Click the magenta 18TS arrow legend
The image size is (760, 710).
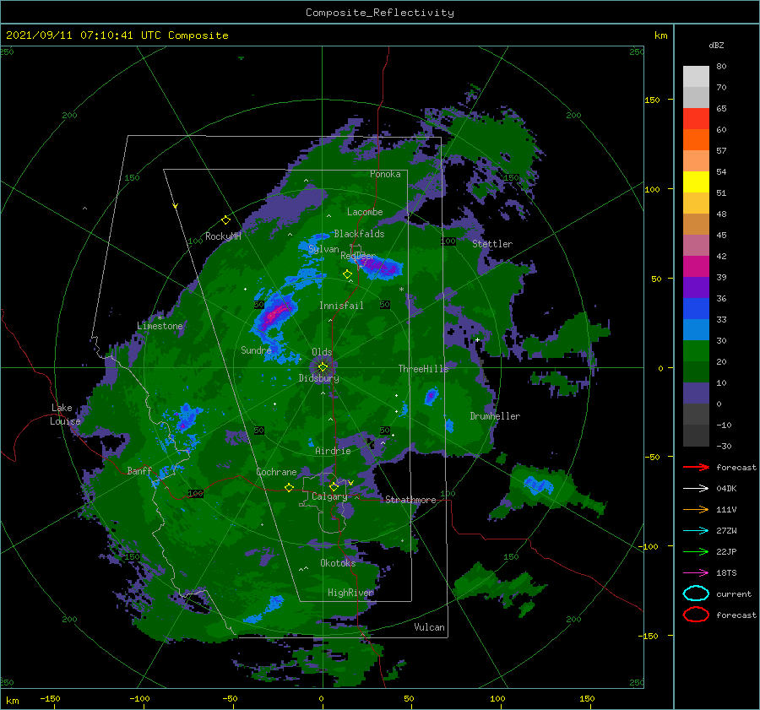click(696, 573)
